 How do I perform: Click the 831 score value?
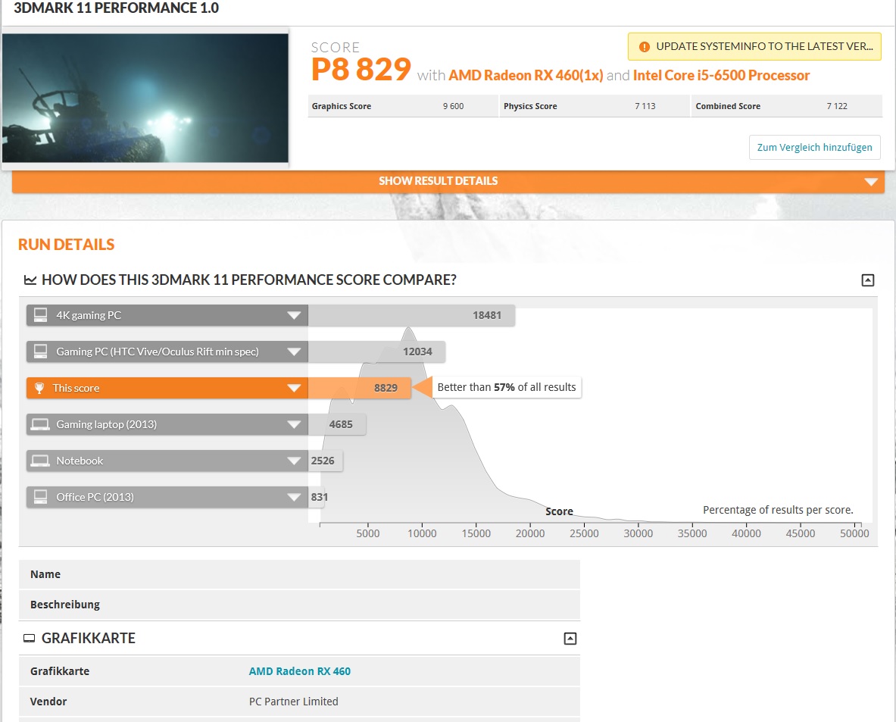320,497
